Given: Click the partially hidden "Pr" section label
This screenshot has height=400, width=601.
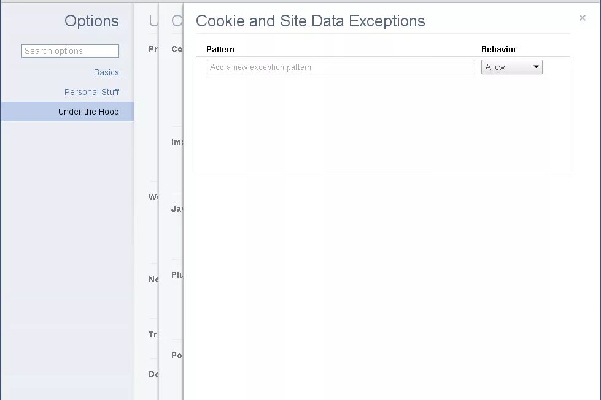Looking at the screenshot, I should (153, 50).
